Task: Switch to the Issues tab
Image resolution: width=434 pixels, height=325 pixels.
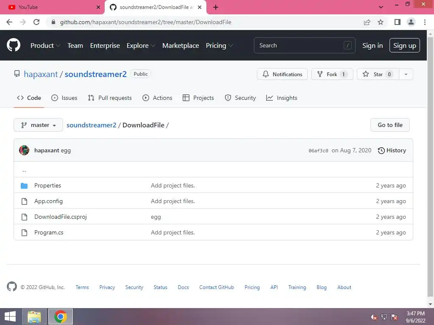Action: [x=64, y=98]
